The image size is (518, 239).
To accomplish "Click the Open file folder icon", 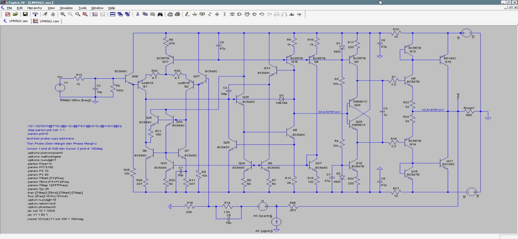I will coord(15,14).
